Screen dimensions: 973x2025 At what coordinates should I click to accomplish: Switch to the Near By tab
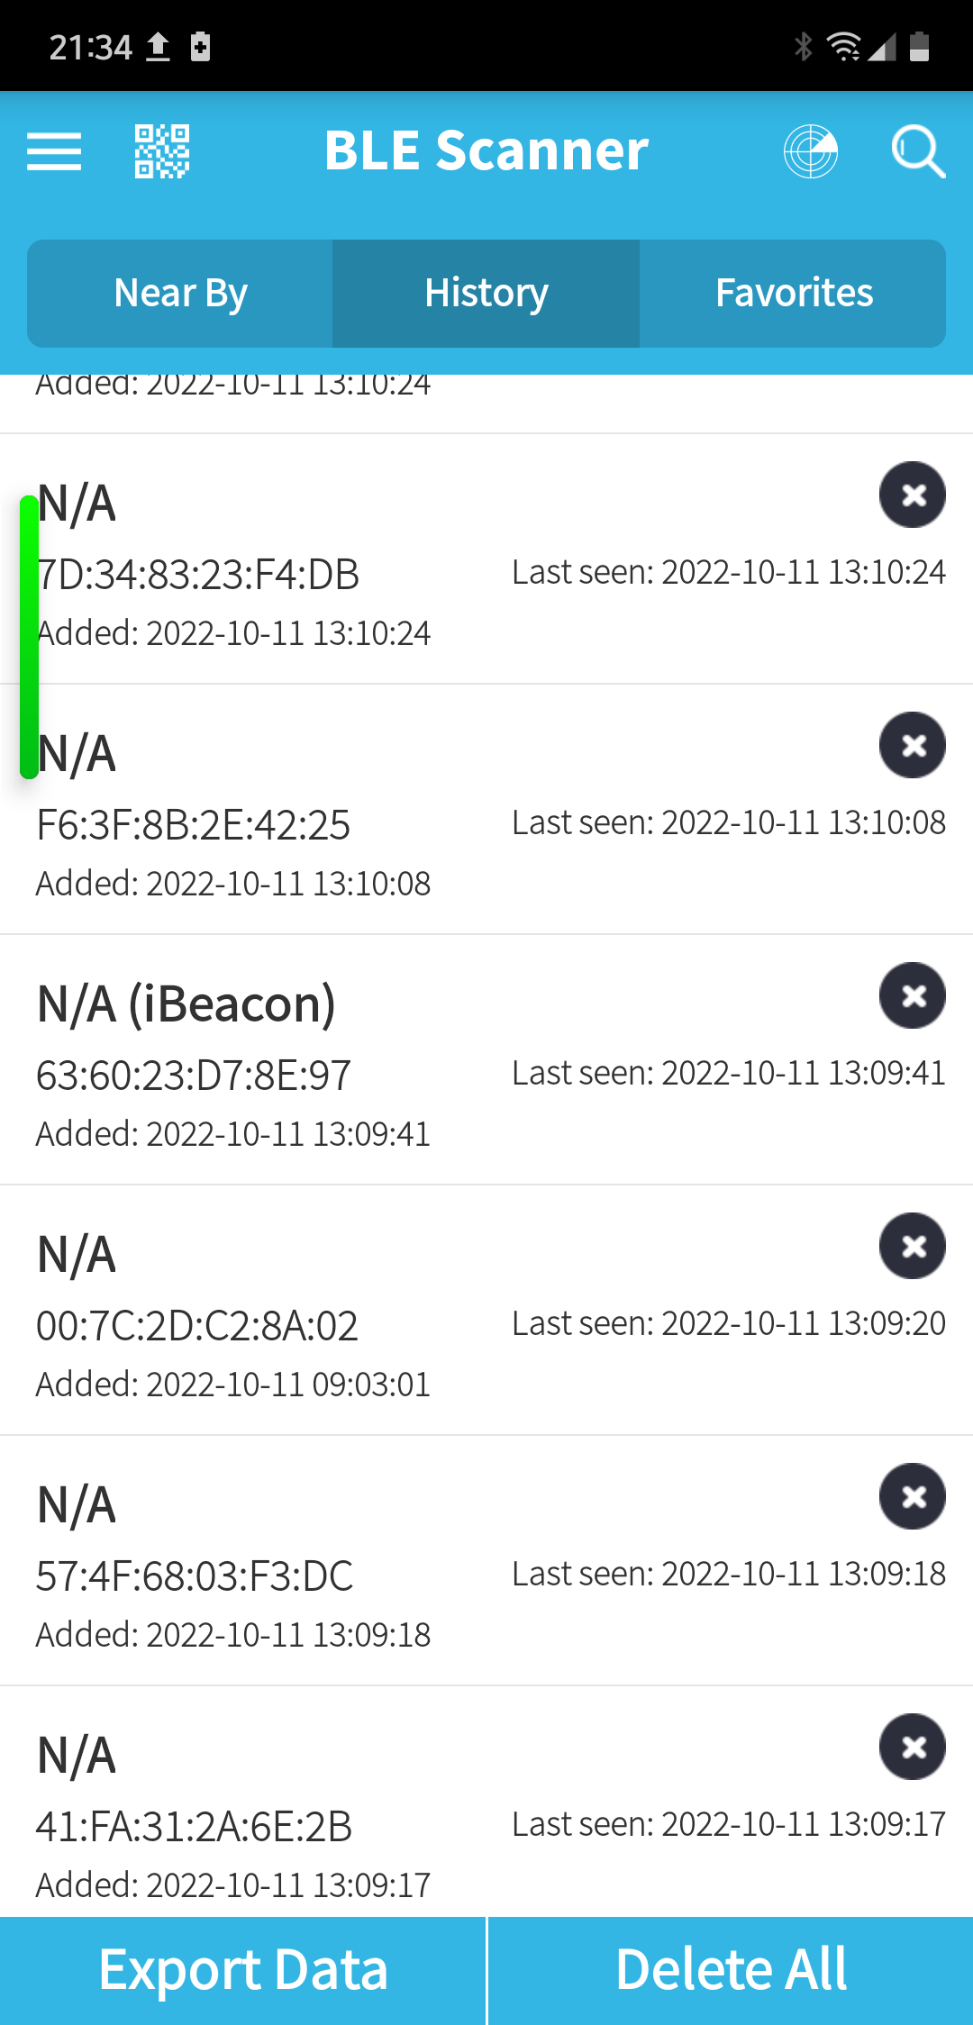coord(180,294)
